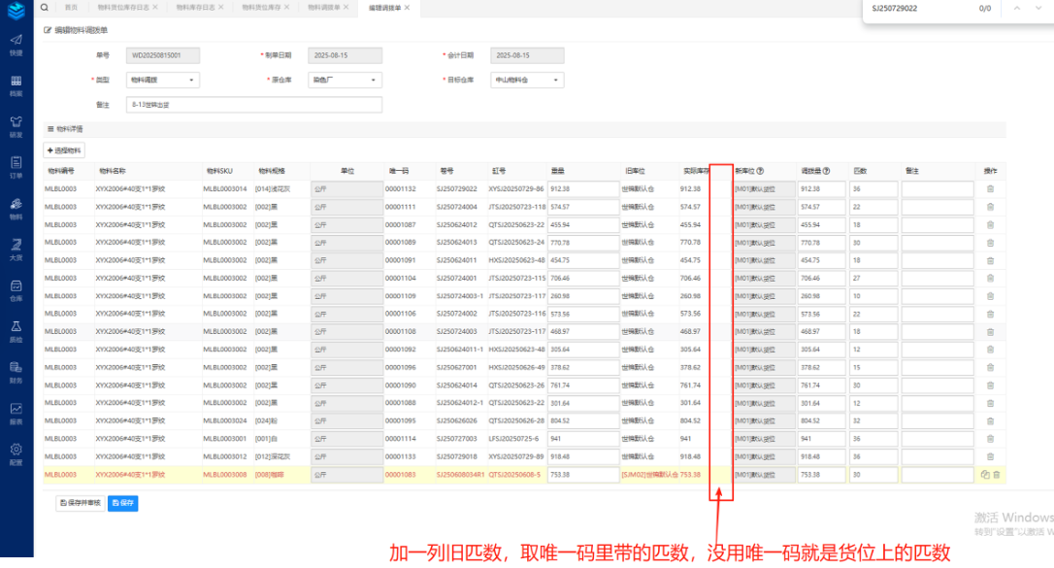
Task: Open the 档案 archive sidebar module
Action: click(16, 85)
